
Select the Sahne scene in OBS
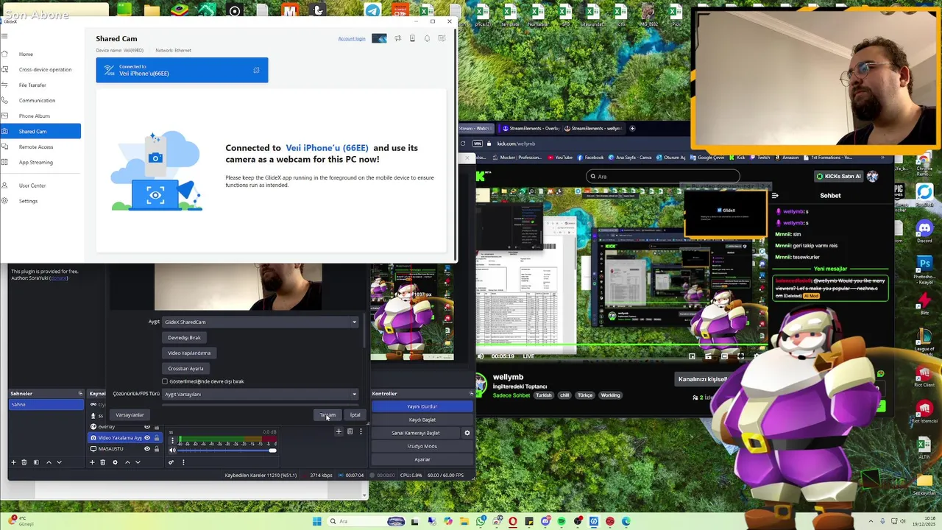point(46,404)
